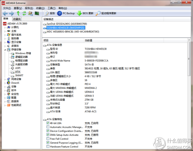
Task: Click the 当前值 column header
Action: [x=124, y=40]
